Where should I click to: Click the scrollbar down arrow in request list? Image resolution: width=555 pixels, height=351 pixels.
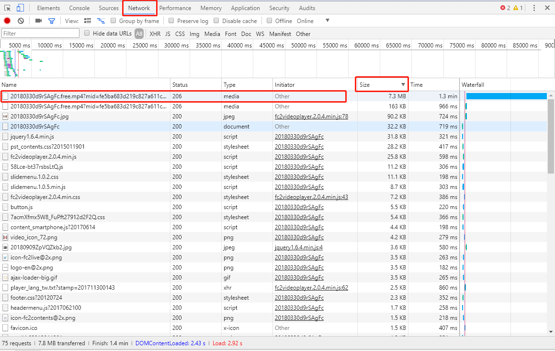(551, 332)
